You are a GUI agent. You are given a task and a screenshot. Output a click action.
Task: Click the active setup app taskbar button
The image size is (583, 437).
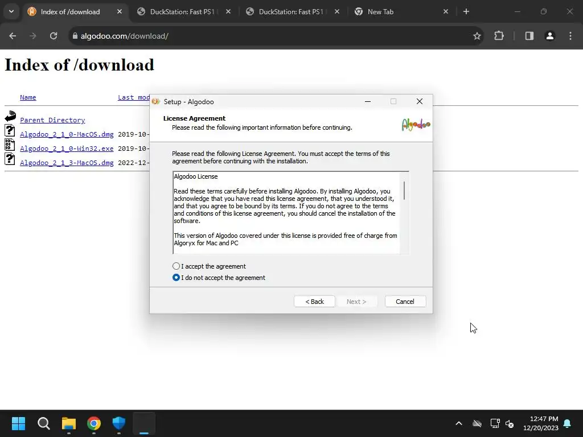click(x=144, y=423)
